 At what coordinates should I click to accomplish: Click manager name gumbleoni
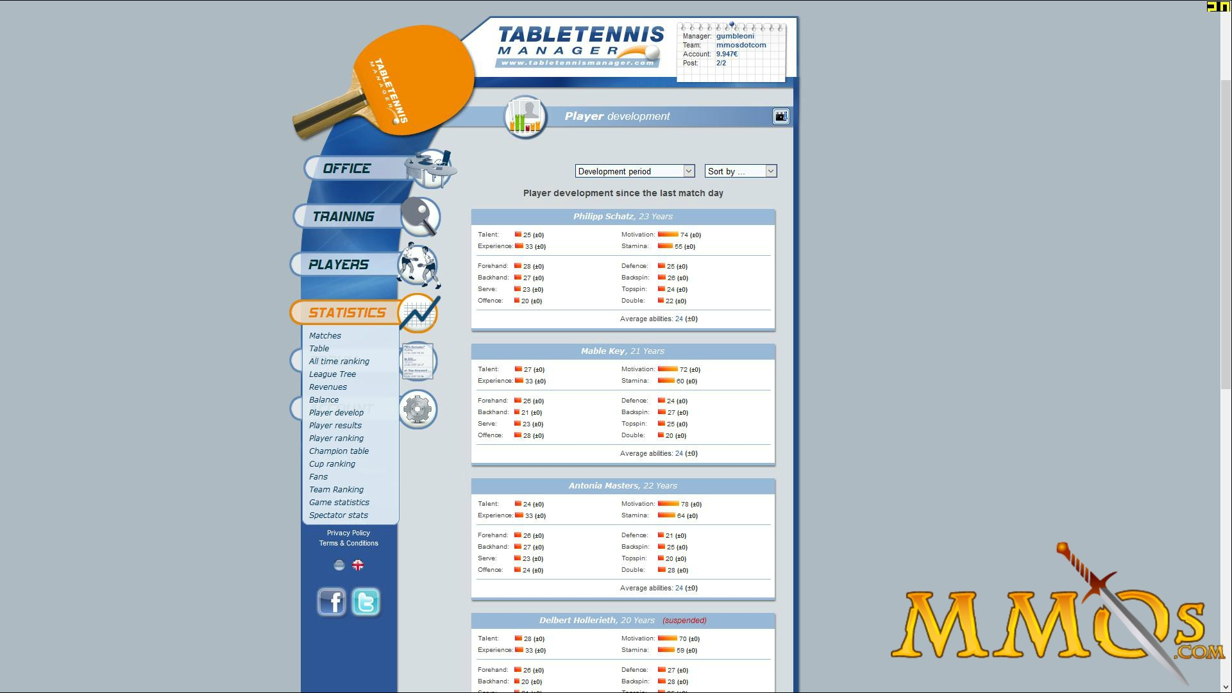coord(735,36)
